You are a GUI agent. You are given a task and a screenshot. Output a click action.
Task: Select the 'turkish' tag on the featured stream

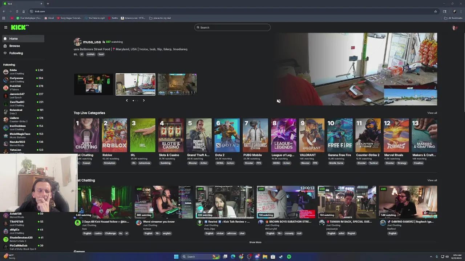pos(90,54)
